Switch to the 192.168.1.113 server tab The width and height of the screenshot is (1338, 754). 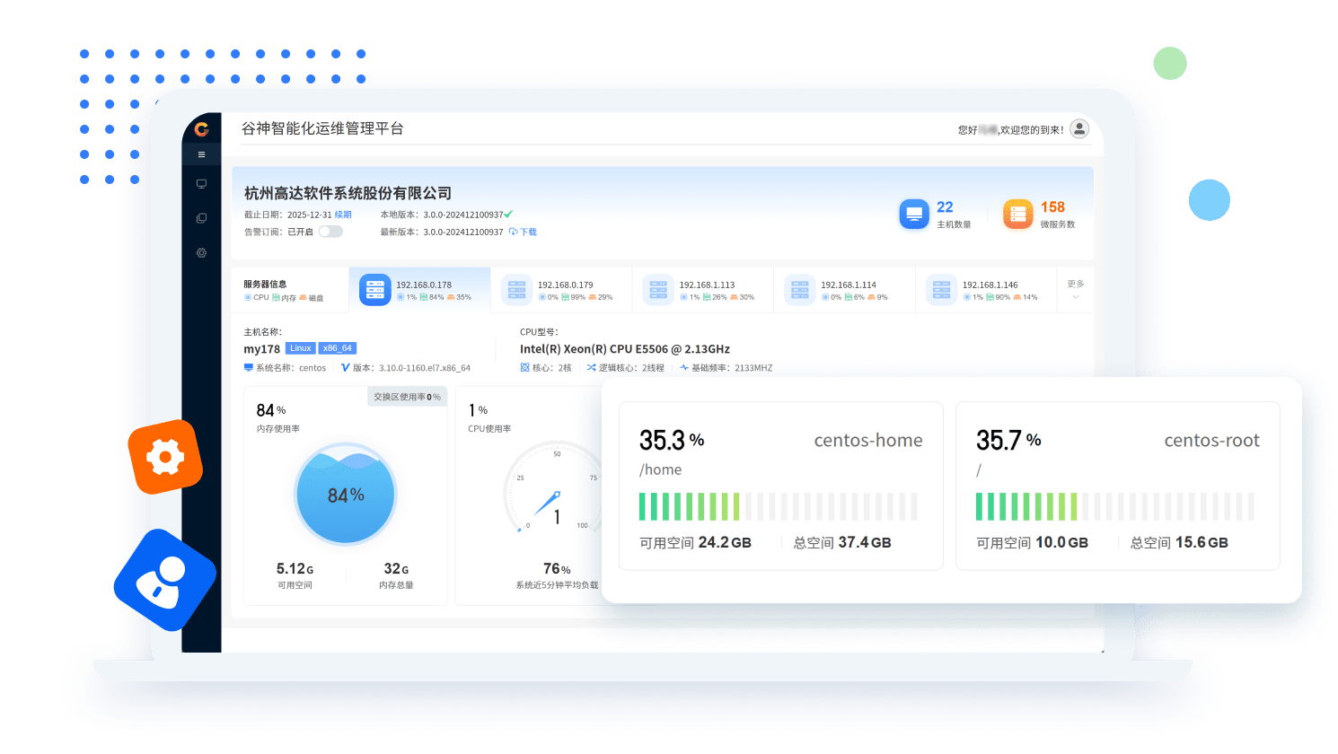[x=703, y=290]
